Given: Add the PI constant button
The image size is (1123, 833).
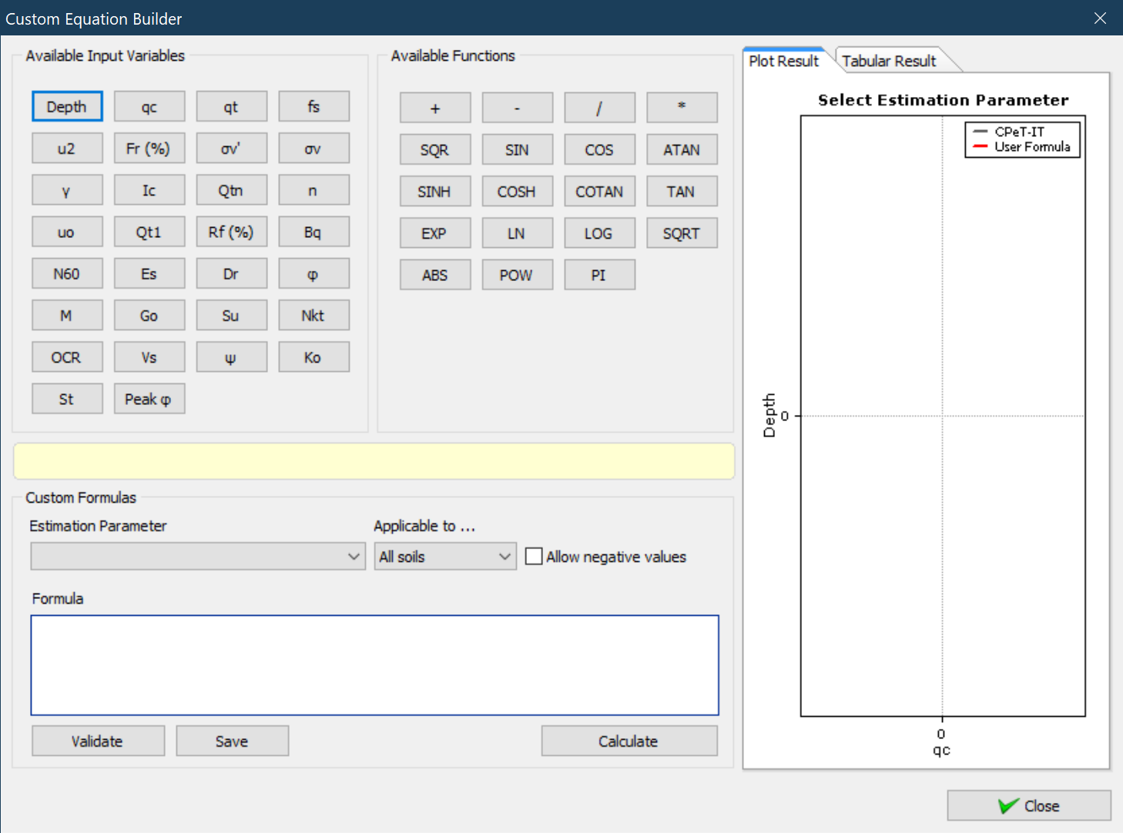Looking at the screenshot, I should [x=599, y=275].
